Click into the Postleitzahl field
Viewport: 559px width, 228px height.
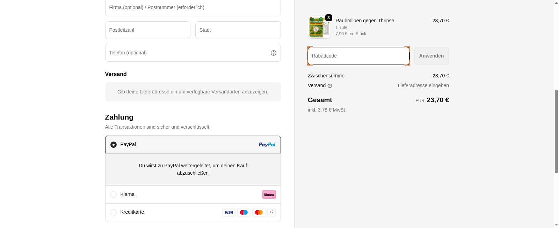click(x=147, y=30)
